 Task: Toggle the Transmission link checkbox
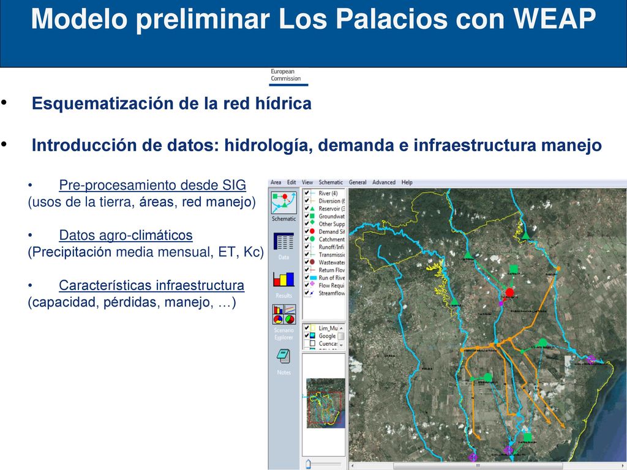(307, 255)
